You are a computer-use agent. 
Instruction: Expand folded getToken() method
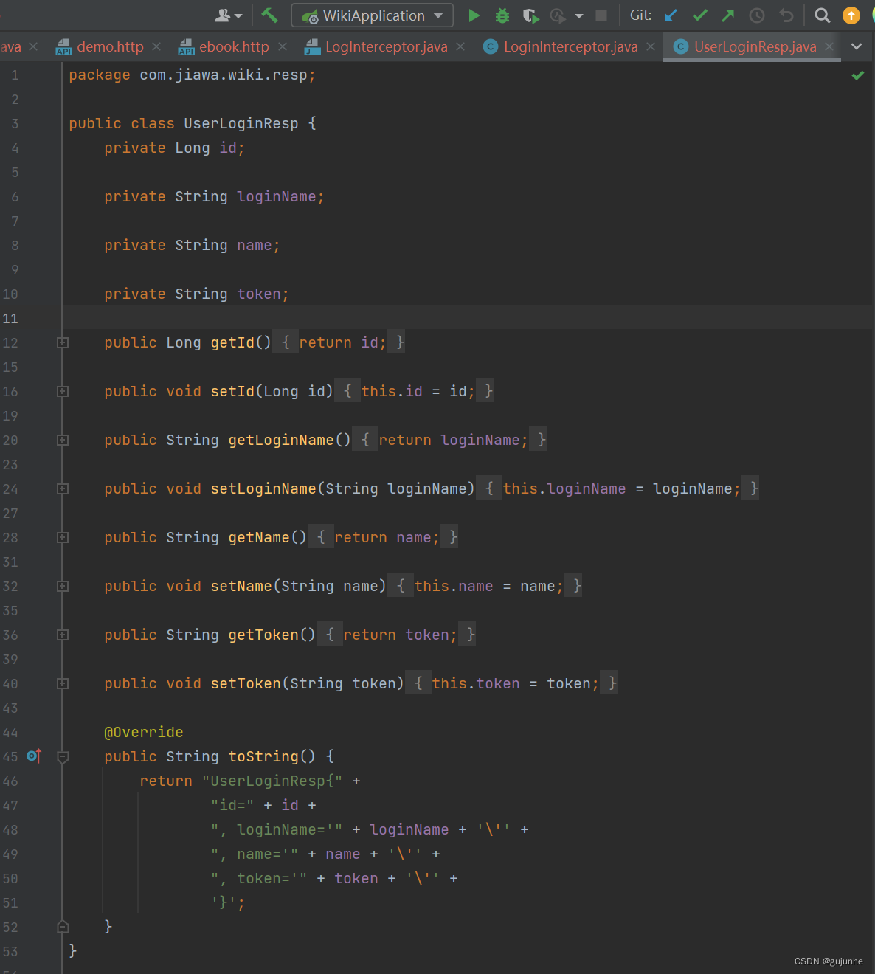pos(63,635)
